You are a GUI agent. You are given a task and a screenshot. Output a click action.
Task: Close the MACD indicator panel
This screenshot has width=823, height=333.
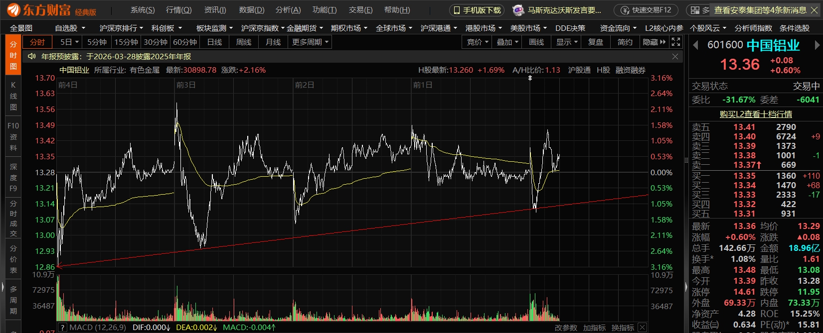coord(643,328)
